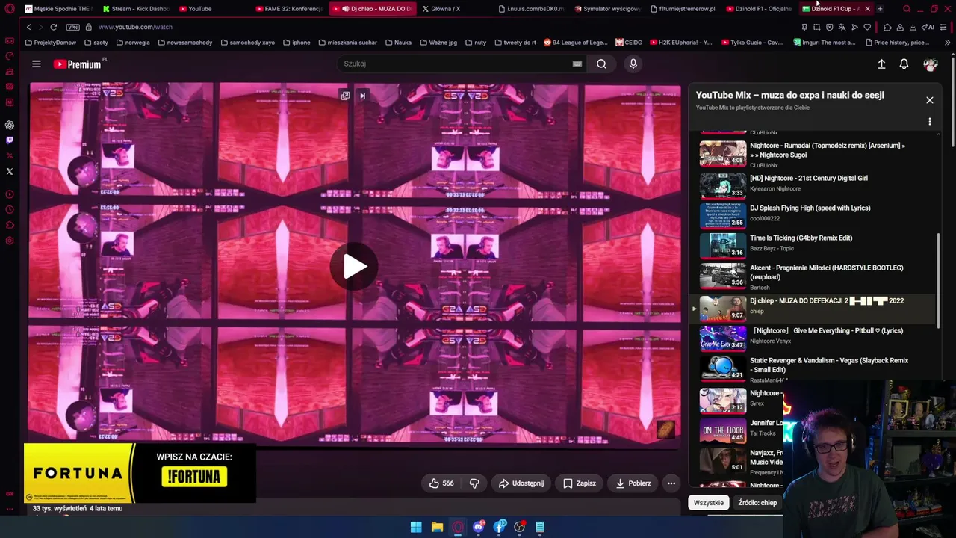Screen dimensions: 956x538
Task: Save video using the Zapisz button
Action: [580, 483]
